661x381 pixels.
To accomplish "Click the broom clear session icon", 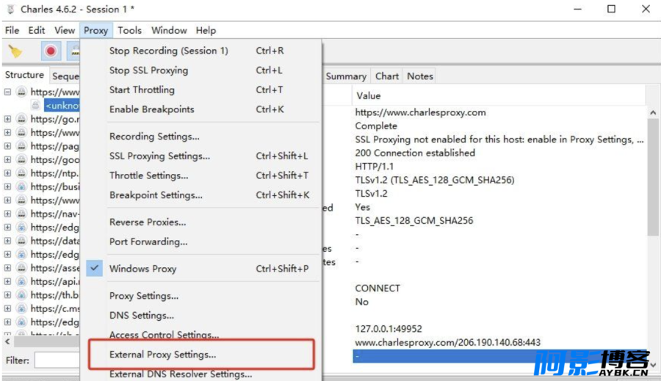I will click(x=15, y=51).
